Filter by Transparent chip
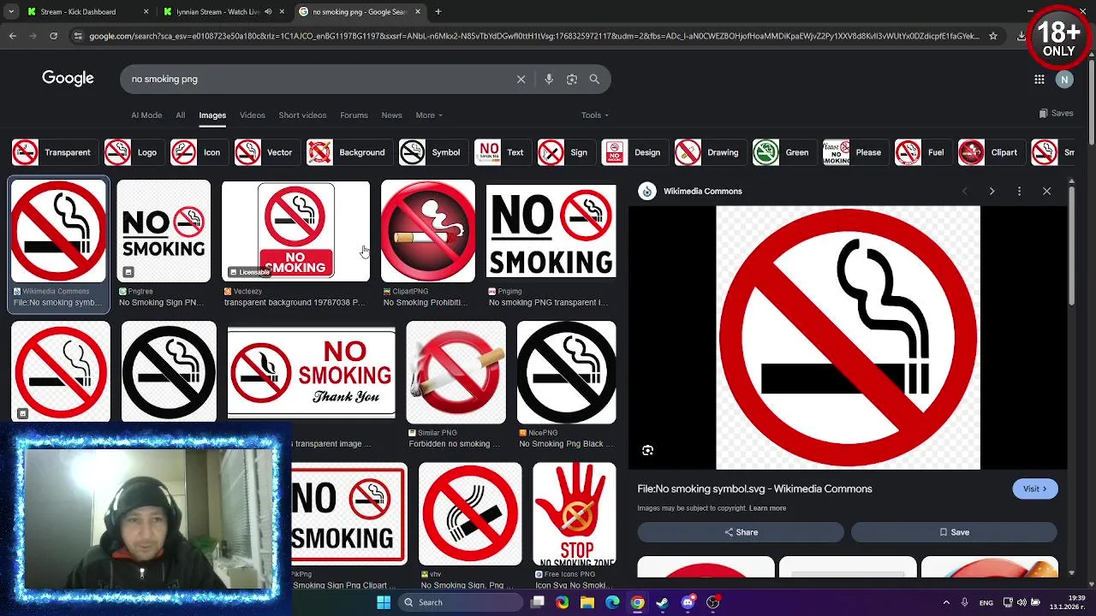 pos(53,152)
